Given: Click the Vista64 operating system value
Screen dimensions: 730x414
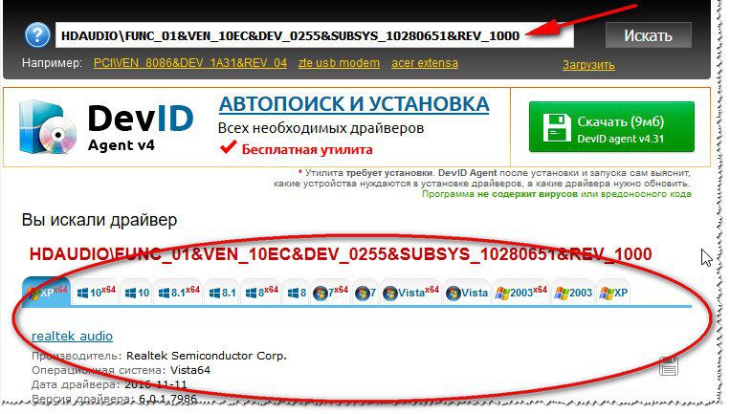Looking at the screenshot, I should 190,370.
